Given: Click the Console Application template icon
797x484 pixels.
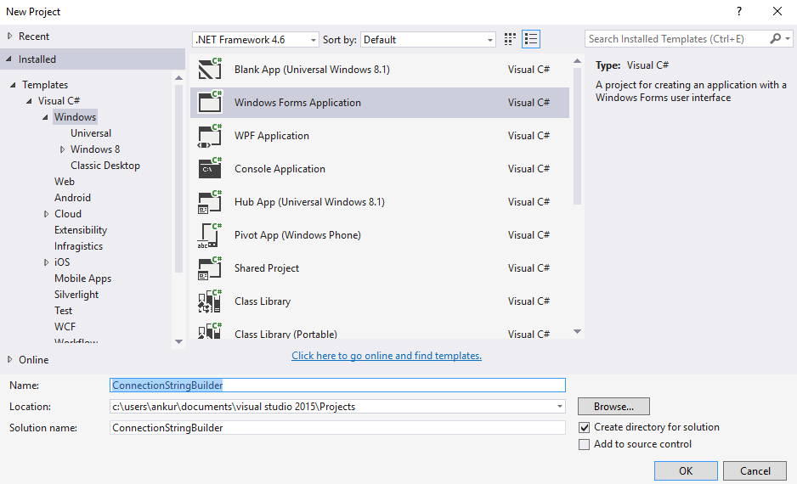Looking at the screenshot, I should coord(209,169).
